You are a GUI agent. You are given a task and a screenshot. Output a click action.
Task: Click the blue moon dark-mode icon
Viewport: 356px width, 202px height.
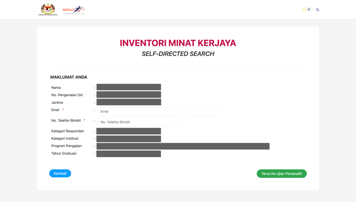pyautogui.click(x=317, y=9)
